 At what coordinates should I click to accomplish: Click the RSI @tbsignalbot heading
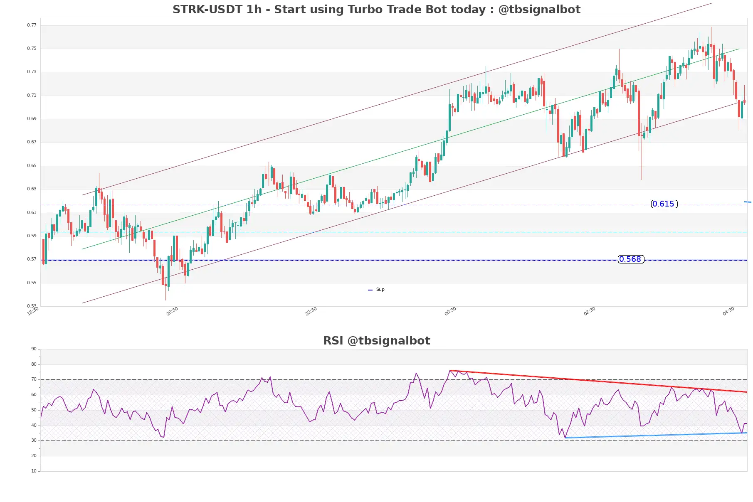pyautogui.click(x=376, y=341)
